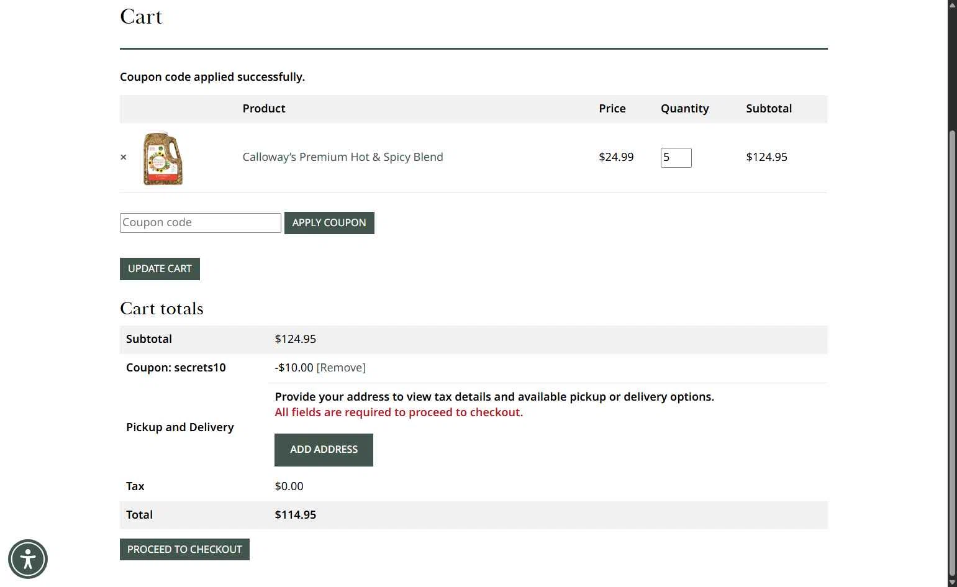Click the page's vertical scrollbar thumb
957x587 pixels.
pos(952,354)
